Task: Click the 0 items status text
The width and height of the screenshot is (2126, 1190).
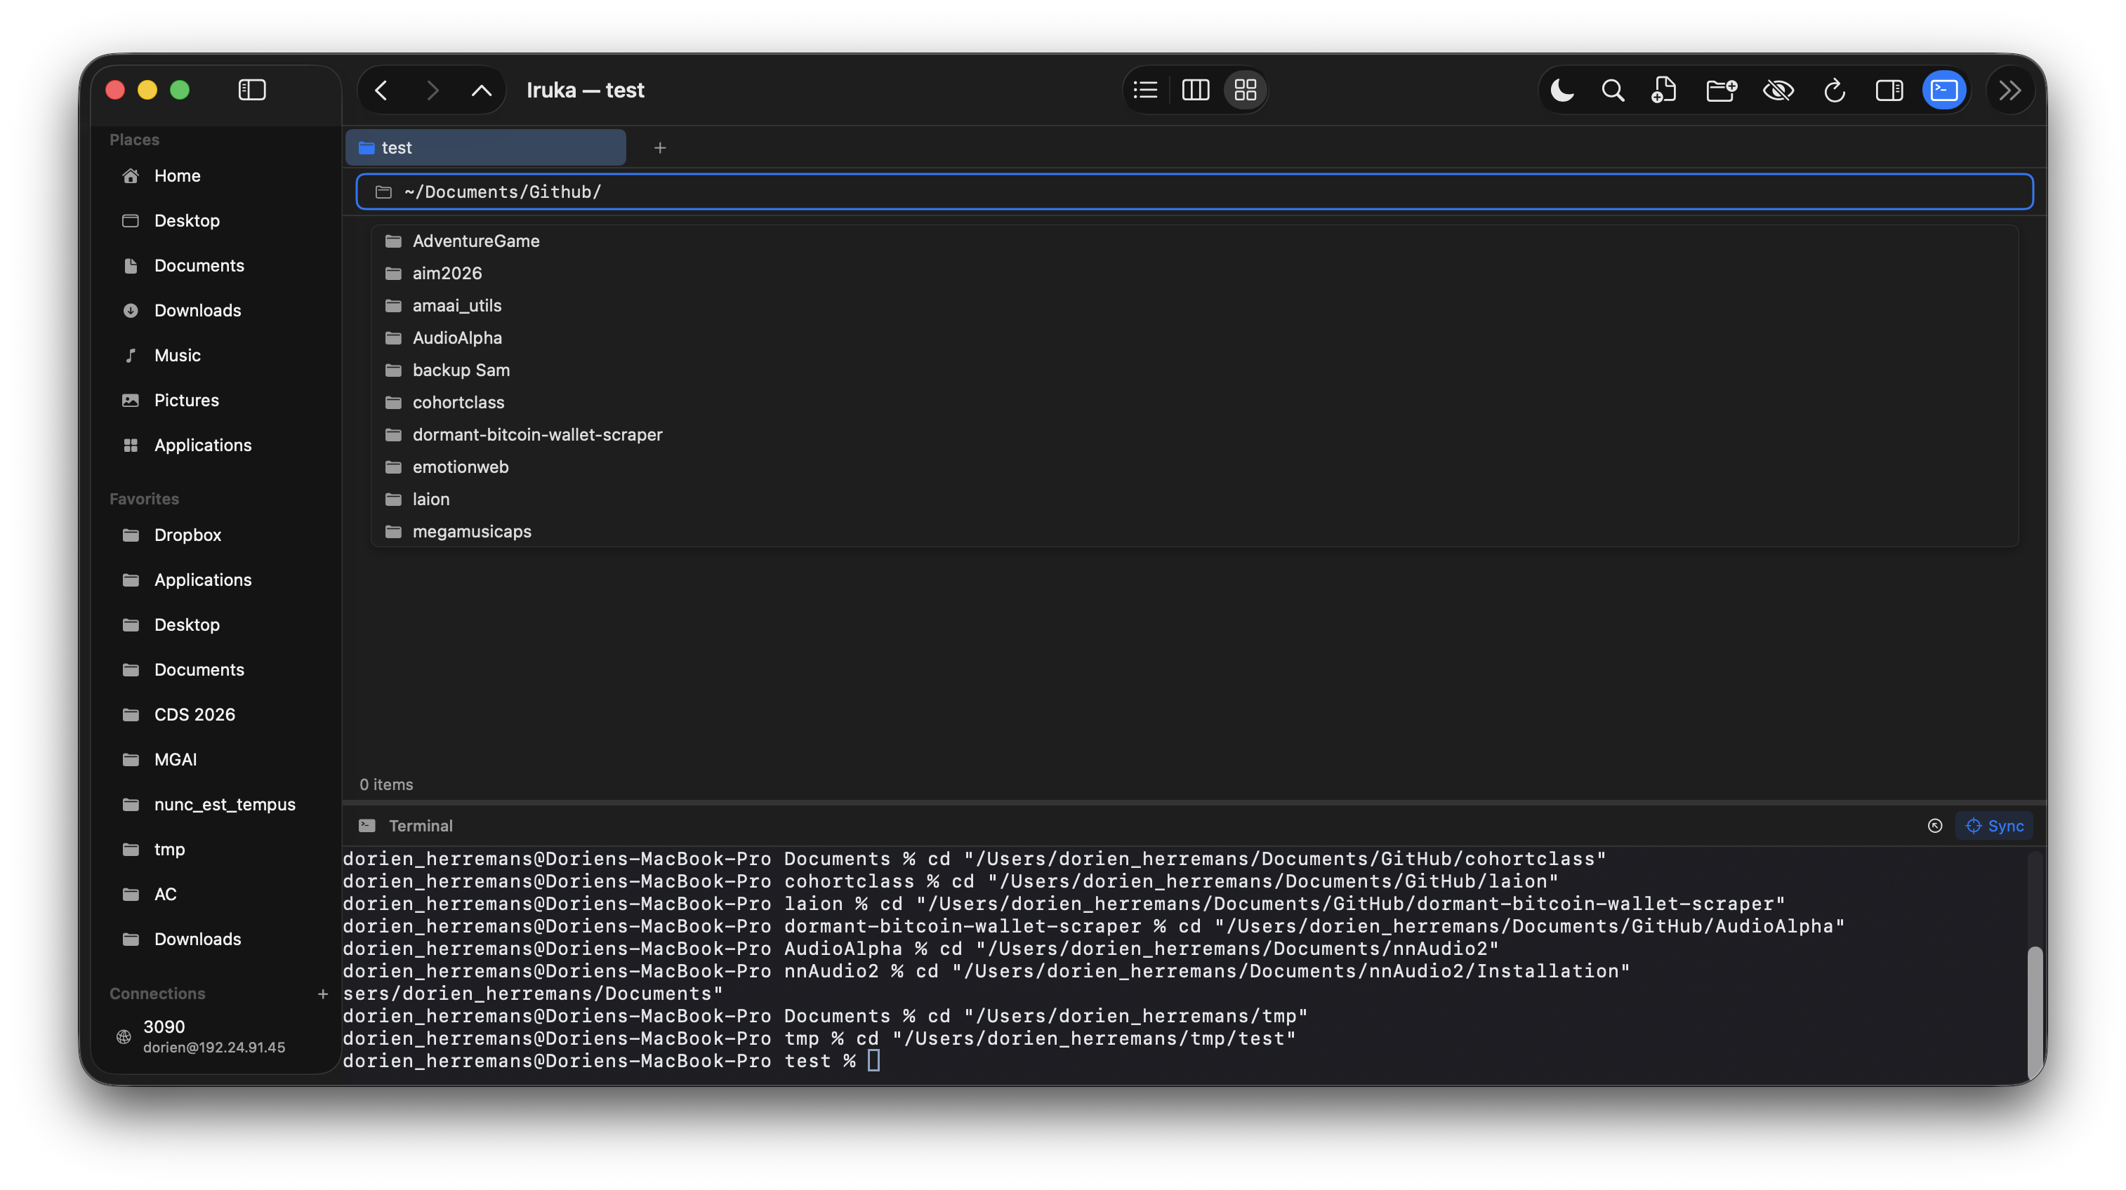Action: pos(386,784)
